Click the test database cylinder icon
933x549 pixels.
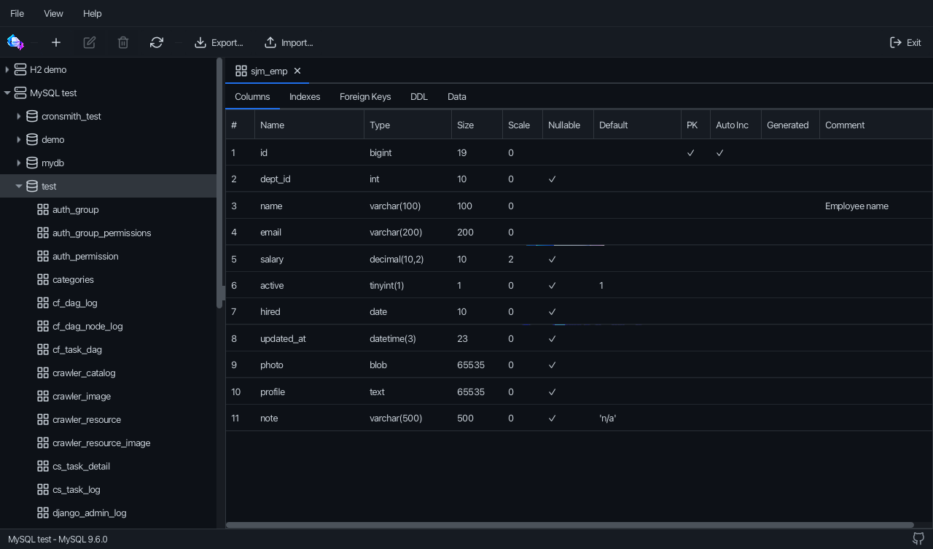(32, 186)
